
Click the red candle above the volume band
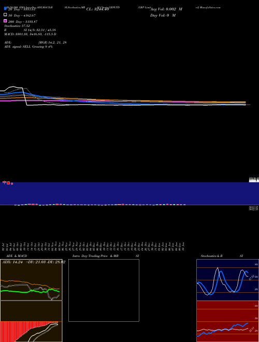tap(8, 183)
